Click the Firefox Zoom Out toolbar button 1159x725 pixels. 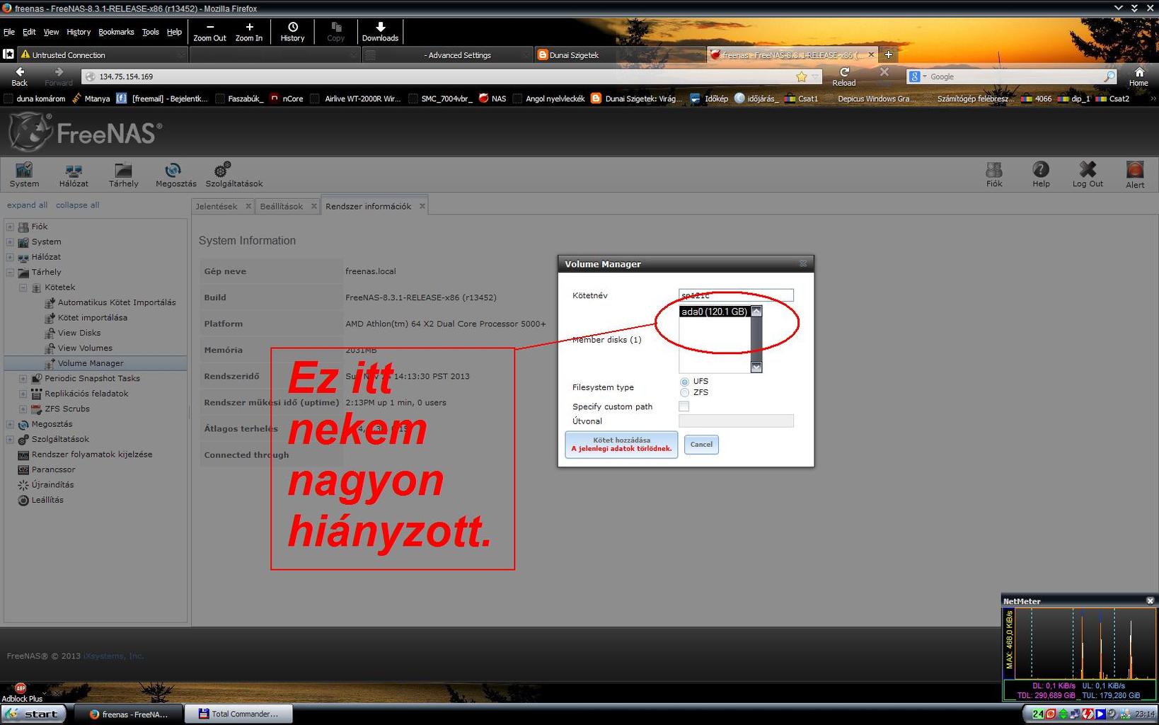(209, 32)
